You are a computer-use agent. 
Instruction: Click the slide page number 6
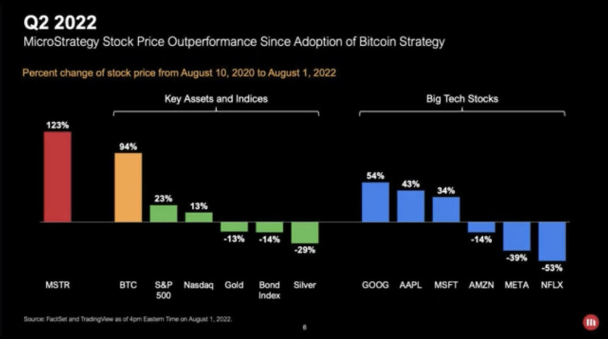coord(304,327)
